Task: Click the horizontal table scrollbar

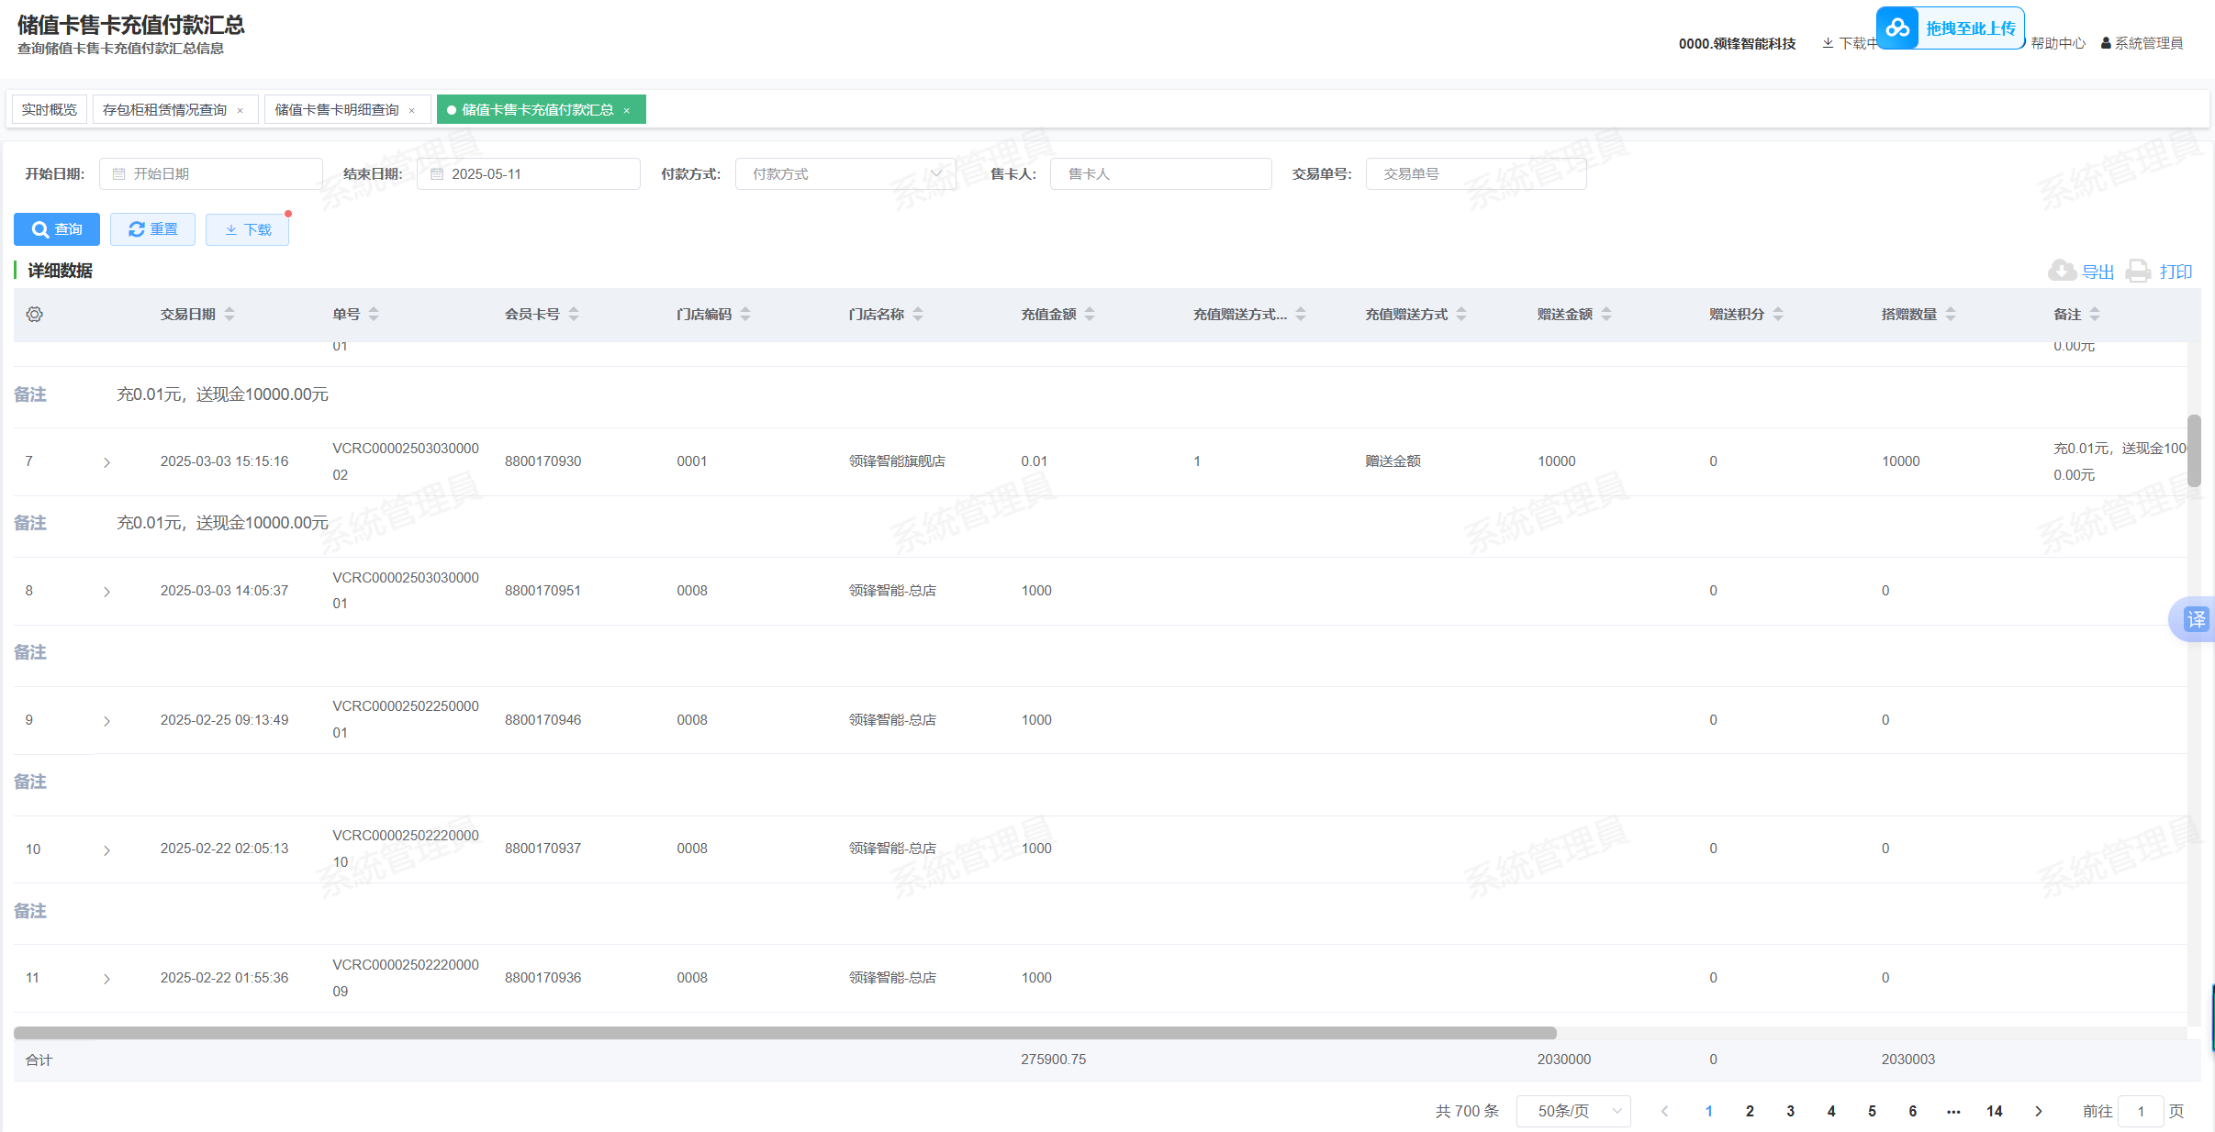Action: coord(785,1033)
